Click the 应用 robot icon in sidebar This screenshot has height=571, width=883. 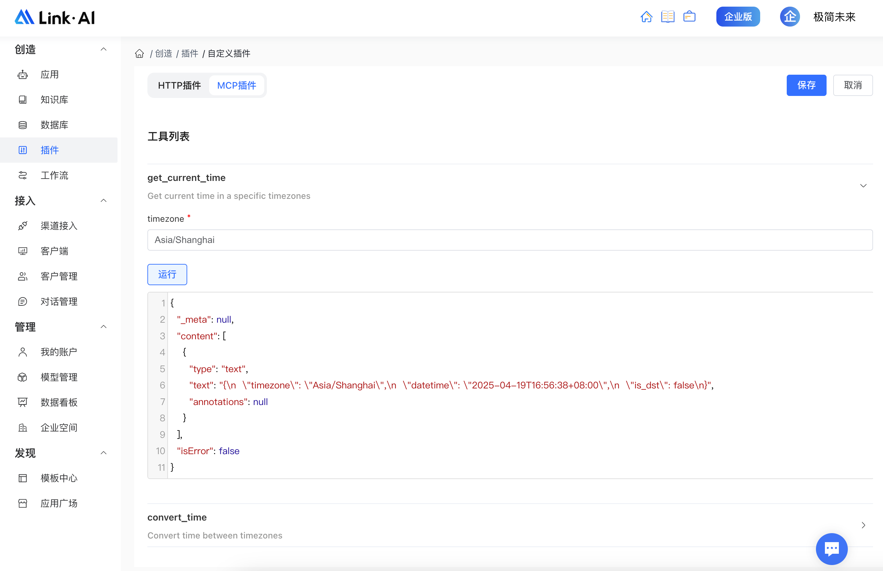click(x=23, y=74)
